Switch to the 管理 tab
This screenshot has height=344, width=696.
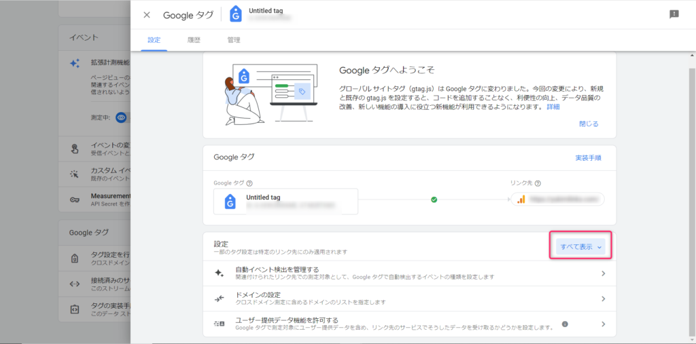pos(234,40)
